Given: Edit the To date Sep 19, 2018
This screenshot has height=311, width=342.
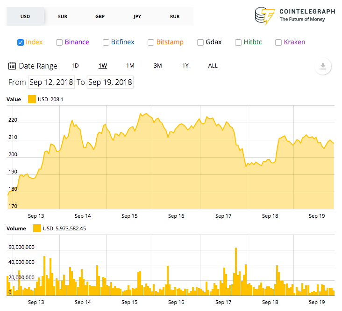Looking at the screenshot, I should [110, 82].
